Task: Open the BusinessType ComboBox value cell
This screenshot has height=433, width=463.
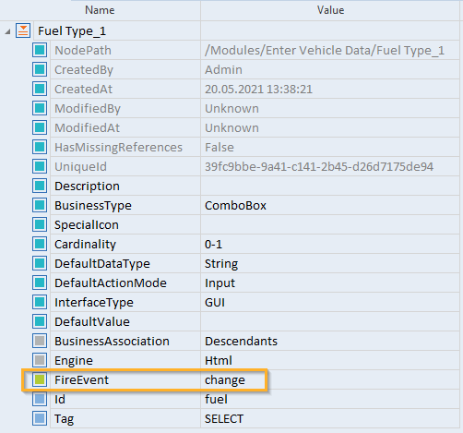Action: pyautogui.click(x=330, y=205)
